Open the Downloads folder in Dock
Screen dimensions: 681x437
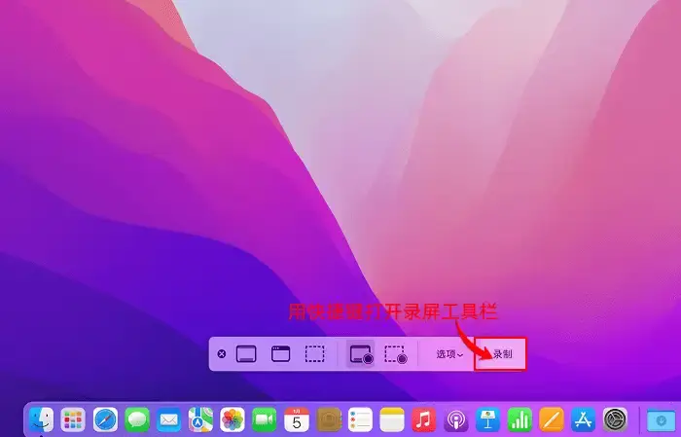661,420
